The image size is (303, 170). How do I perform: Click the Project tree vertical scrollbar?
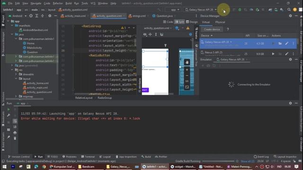click(x=57, y=47)
